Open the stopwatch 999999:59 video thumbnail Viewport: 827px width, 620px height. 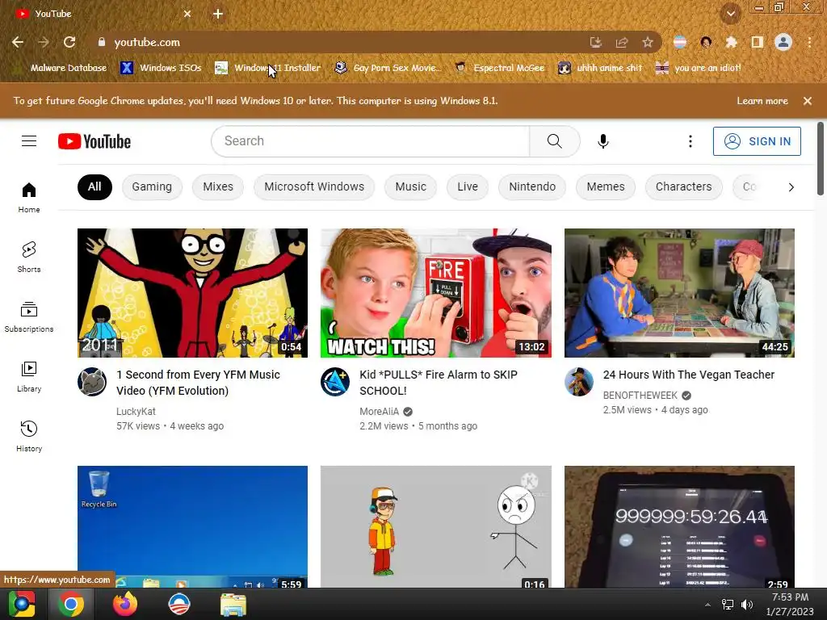coord(679,526)
